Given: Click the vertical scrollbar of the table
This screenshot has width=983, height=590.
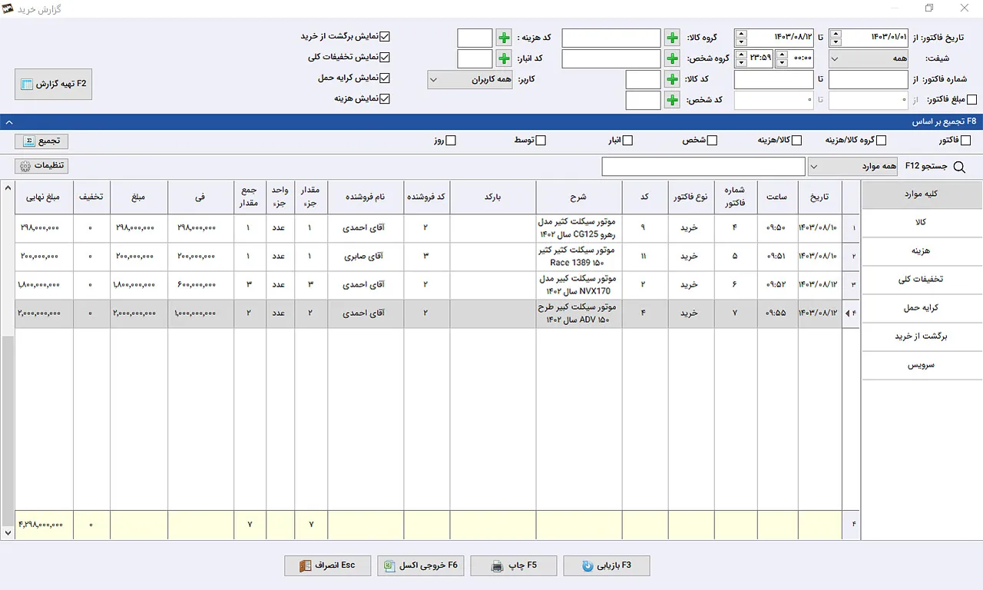Looking at the screenshot, I should tap(8, 430).
